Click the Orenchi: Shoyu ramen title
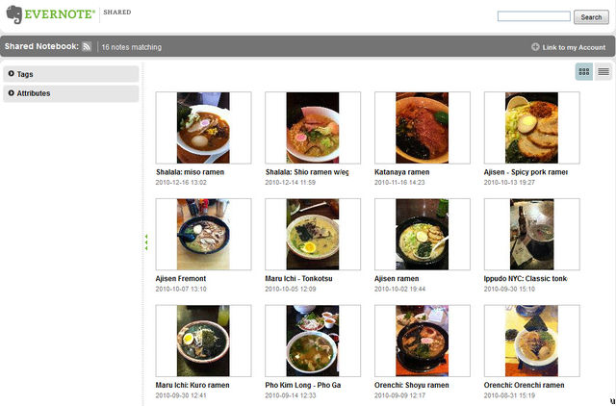 [x=411, y=385]
